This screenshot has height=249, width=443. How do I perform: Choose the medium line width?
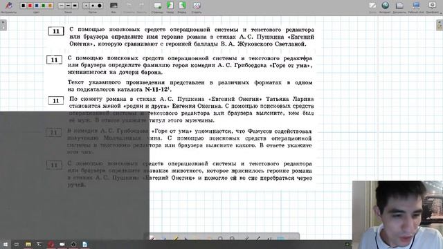tap(68, 6)
